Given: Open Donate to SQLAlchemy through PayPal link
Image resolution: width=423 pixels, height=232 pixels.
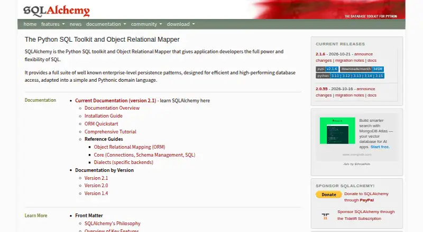Looking at the screenshot, I should pos(366,197).
